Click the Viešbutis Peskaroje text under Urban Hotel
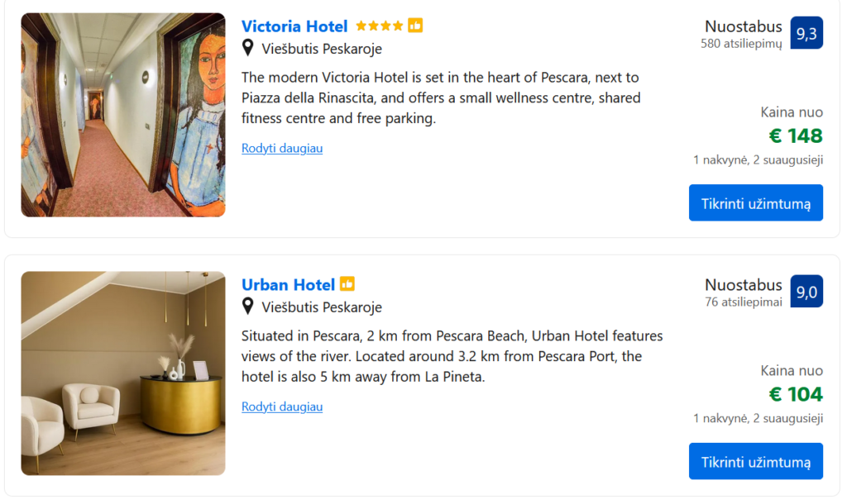This screenshot has width=847, height=504. [x=322, y=307]
